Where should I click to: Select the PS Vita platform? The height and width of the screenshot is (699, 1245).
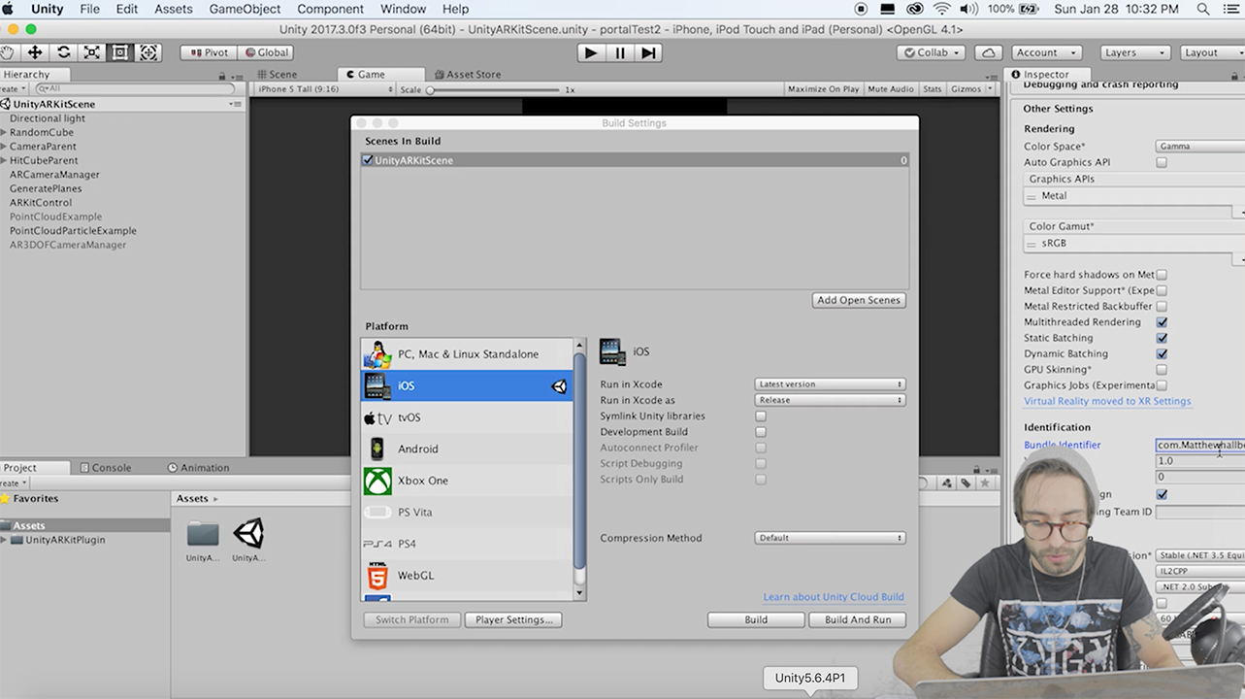(x=467, y=512)
